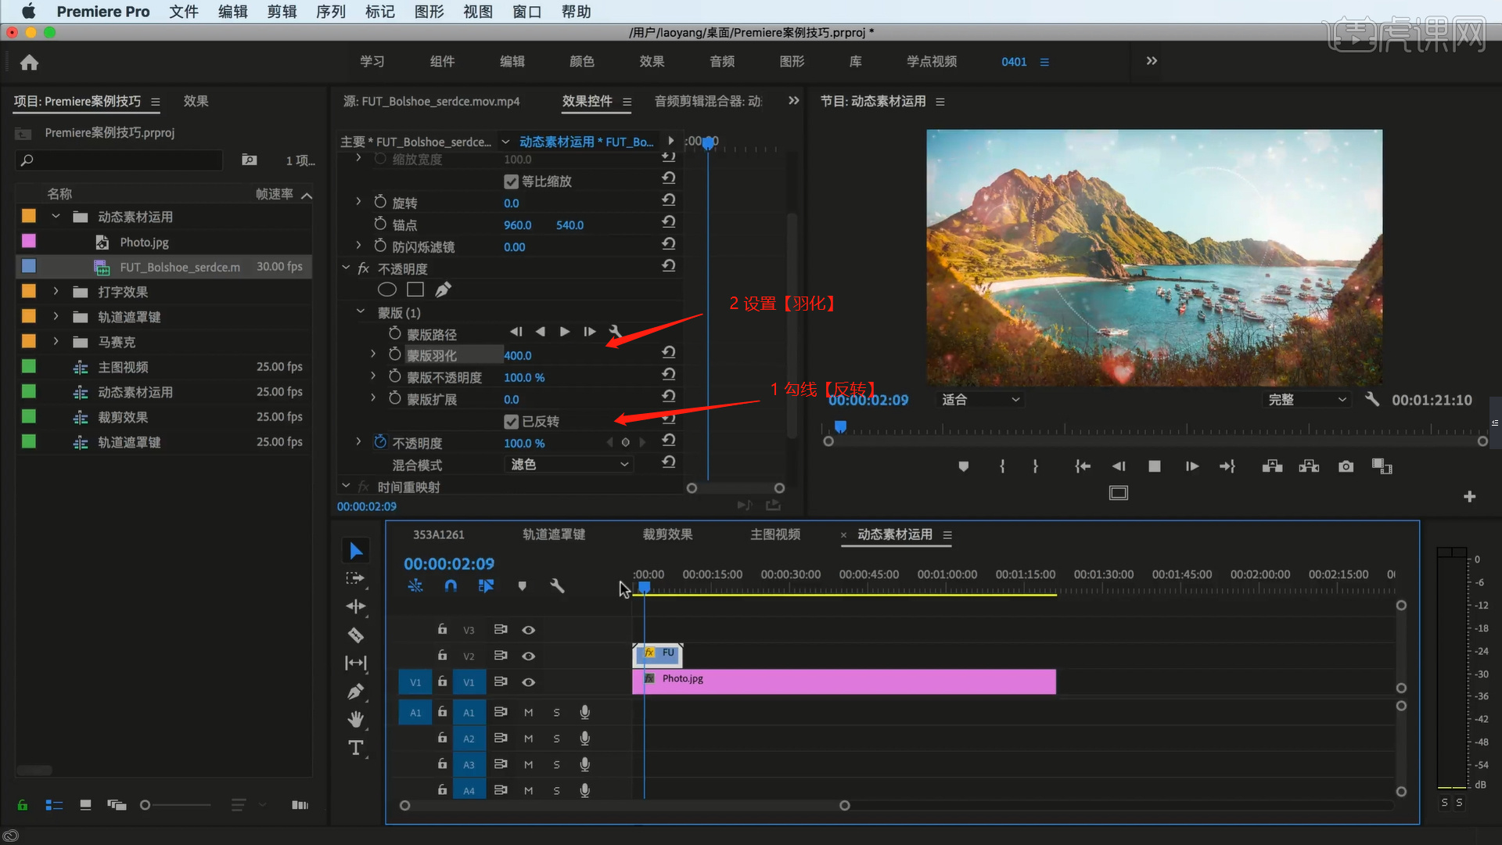Screen dimensions: 1502x845
Task: Open the zoom level fit dropdown
Action: [980, 400]
